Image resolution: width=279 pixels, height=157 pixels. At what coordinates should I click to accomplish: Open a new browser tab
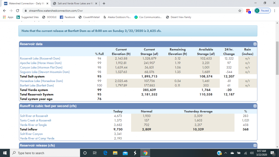pos(104,3)
